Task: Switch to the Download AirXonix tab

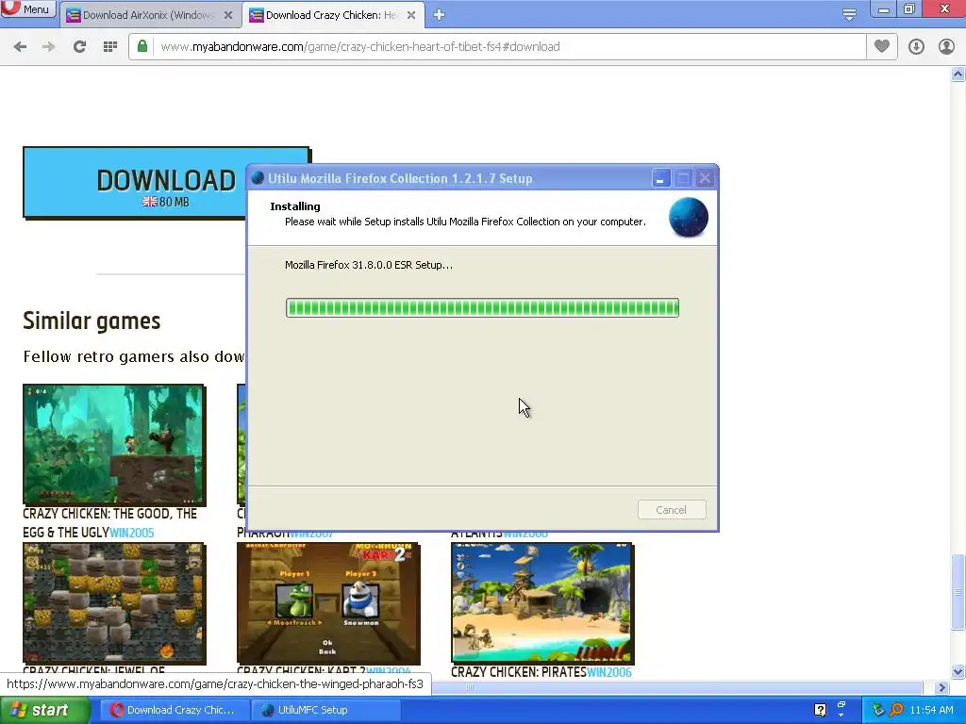Action: click(x=149, y=15)
